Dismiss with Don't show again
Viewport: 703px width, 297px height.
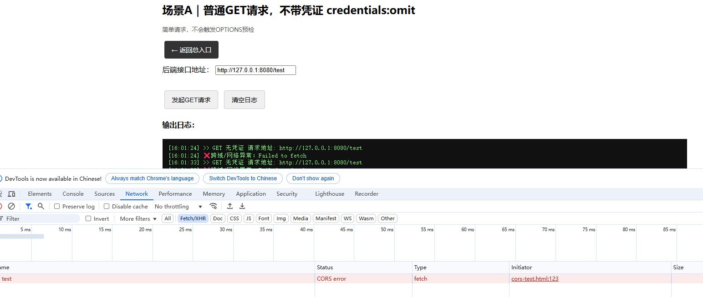coord(313,178)
